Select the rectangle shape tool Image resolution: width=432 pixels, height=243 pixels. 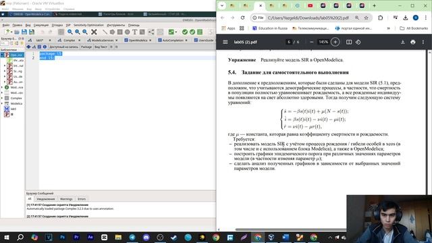click(119, 32)
